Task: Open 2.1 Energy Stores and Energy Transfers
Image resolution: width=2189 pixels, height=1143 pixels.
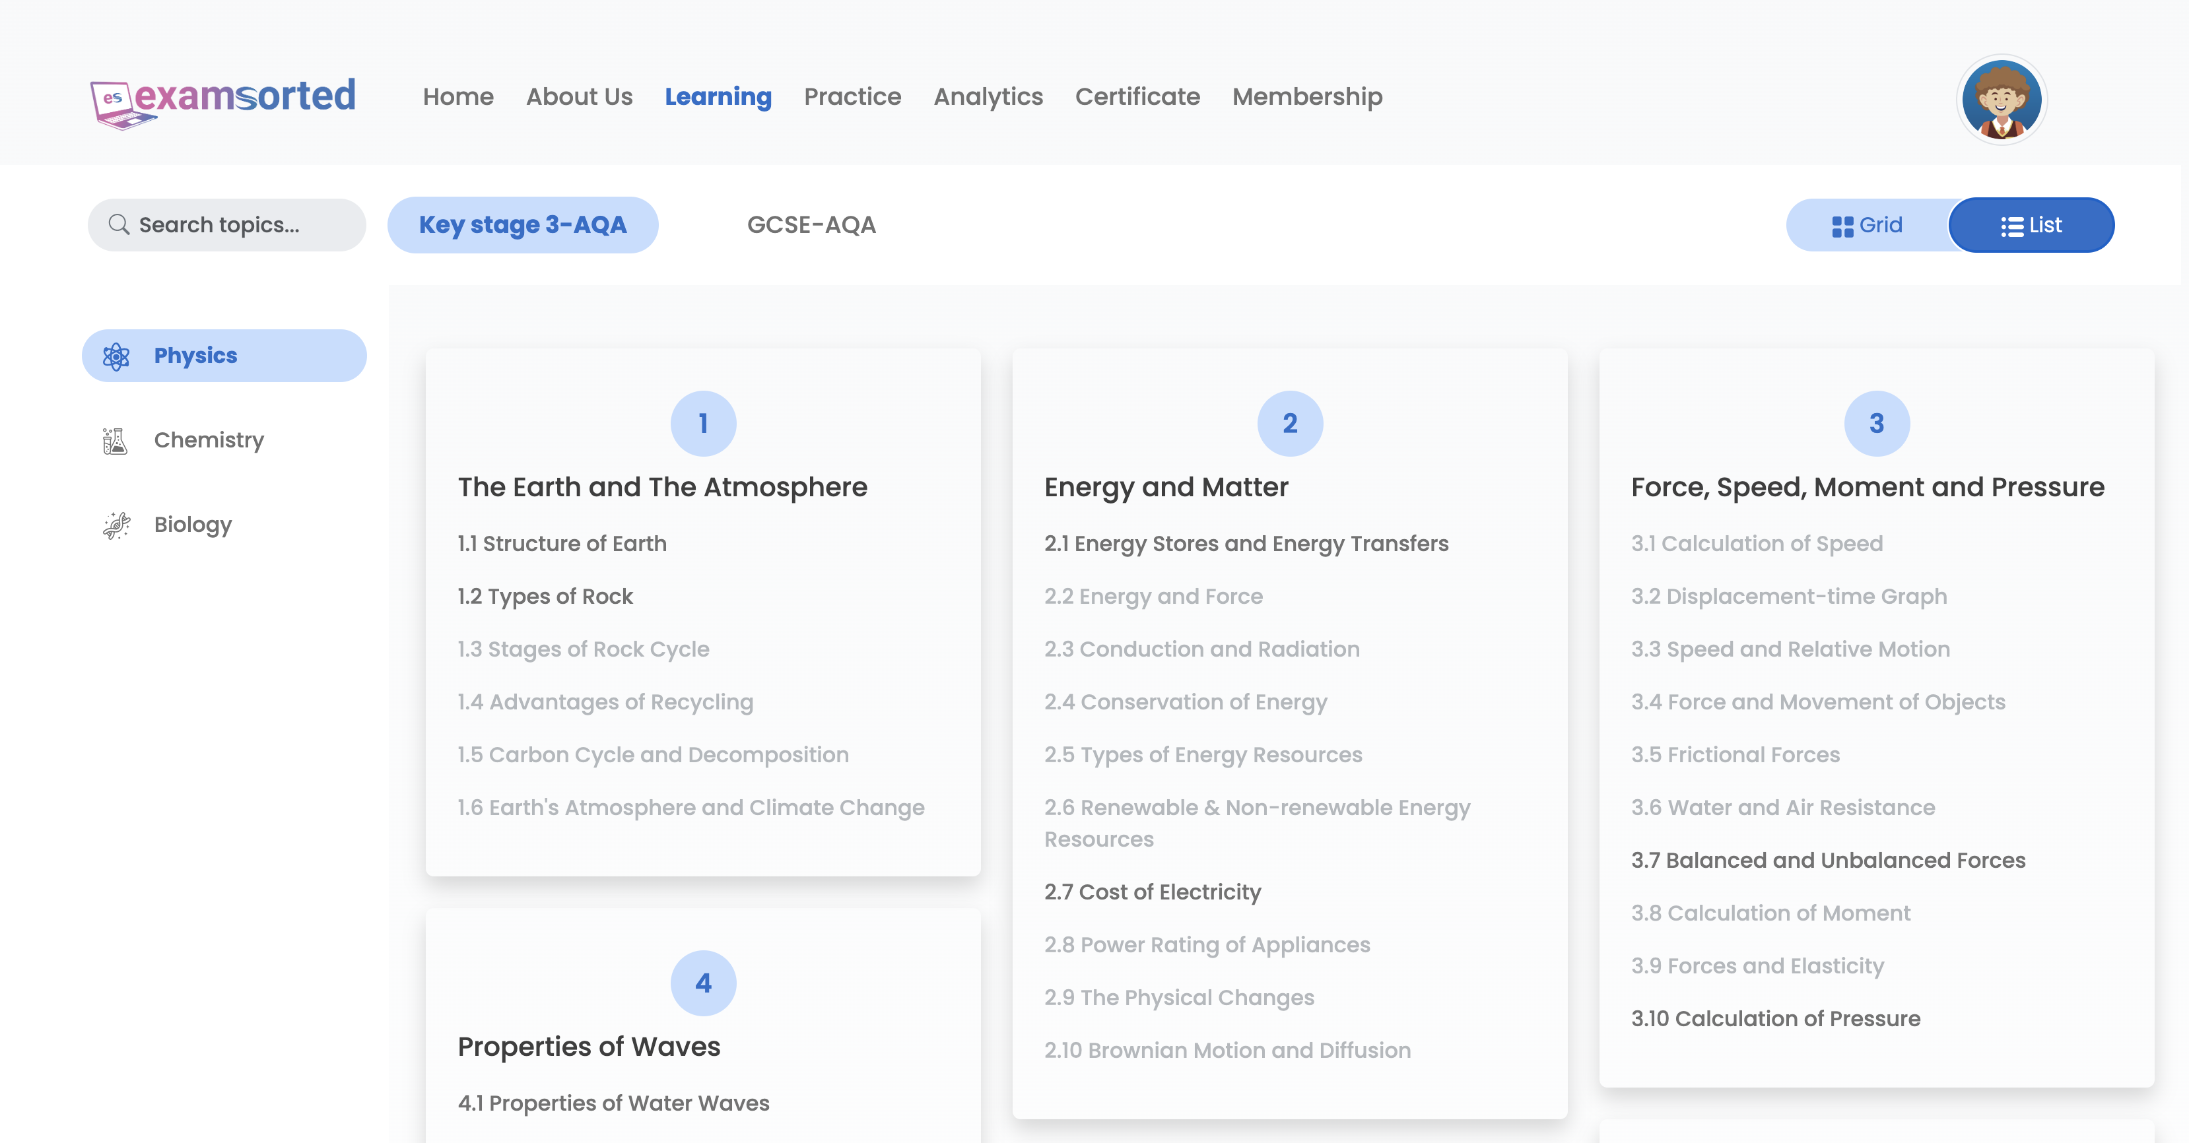Action: [1246, 544]
